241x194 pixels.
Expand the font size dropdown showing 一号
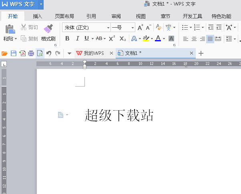coord(133,28)
